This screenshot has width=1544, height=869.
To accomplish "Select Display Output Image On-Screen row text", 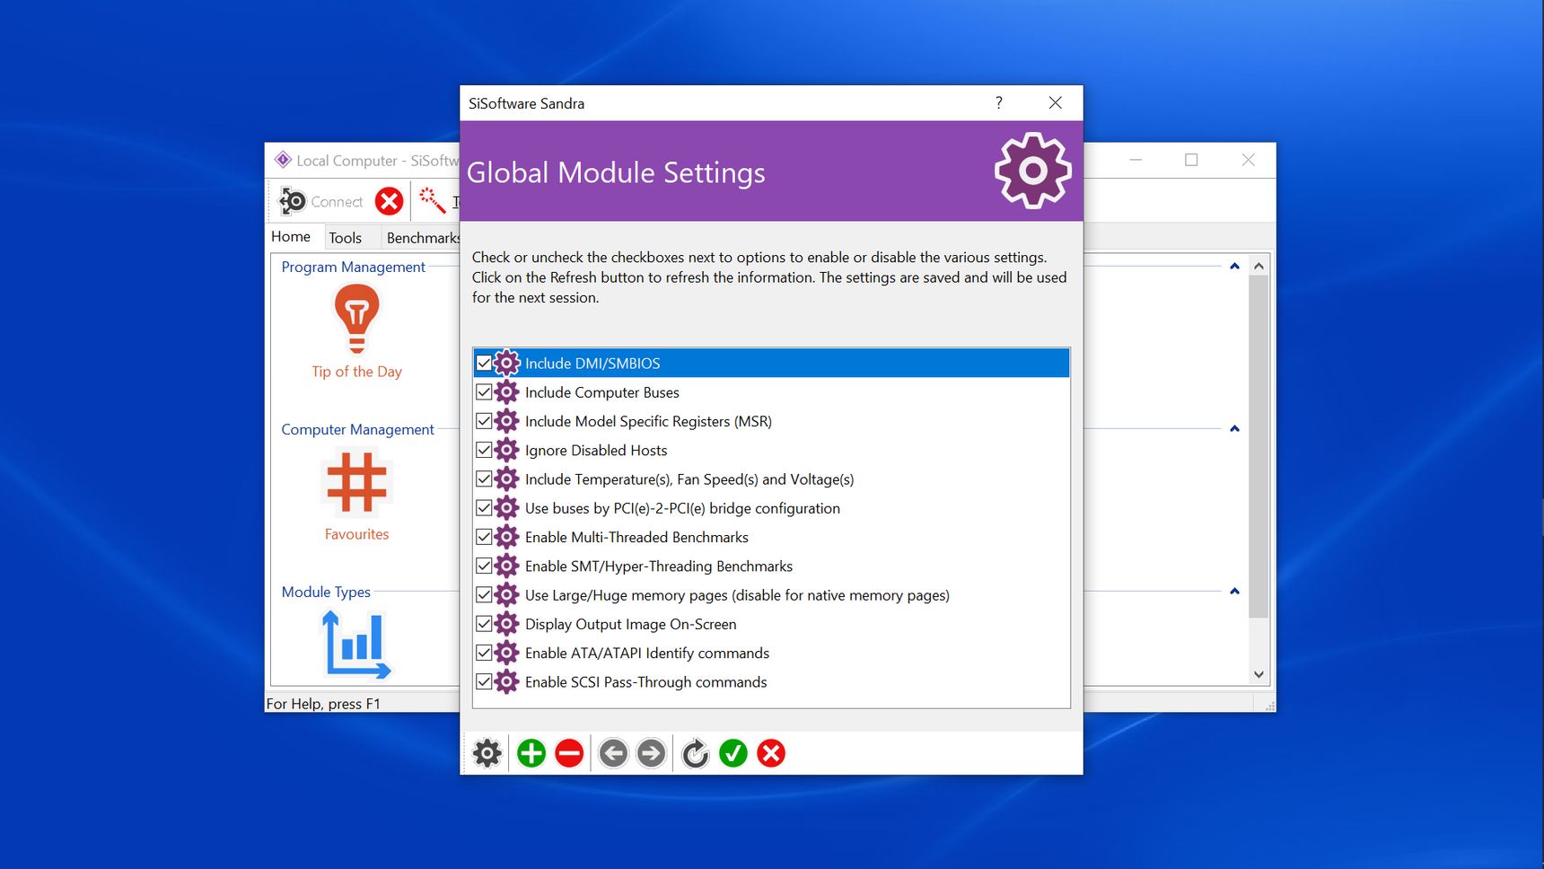I will point(630,624).
